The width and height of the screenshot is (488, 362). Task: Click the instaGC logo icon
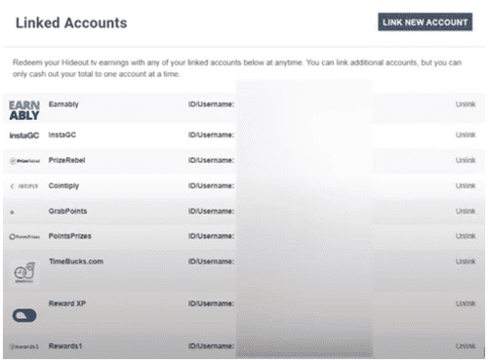24,136
